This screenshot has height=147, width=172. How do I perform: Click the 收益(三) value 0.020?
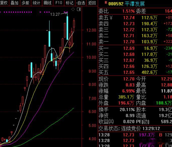pyautogui.click(x=129, y=121)
